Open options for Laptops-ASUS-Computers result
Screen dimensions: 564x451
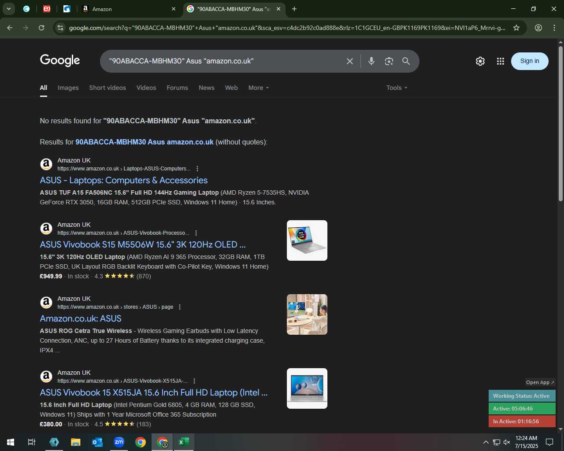[x=197, y=169]
